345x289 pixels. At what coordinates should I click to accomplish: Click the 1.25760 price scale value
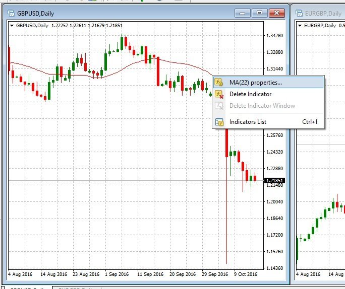pos(274,135)
